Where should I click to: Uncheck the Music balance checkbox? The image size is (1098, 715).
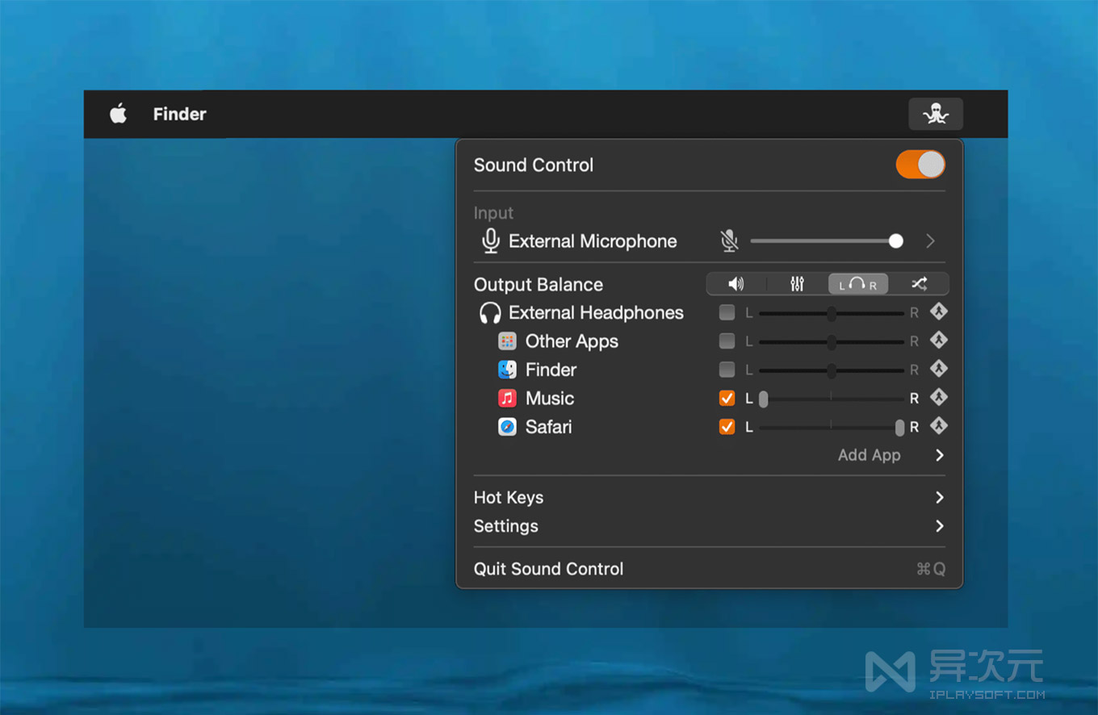coord(727,399)
